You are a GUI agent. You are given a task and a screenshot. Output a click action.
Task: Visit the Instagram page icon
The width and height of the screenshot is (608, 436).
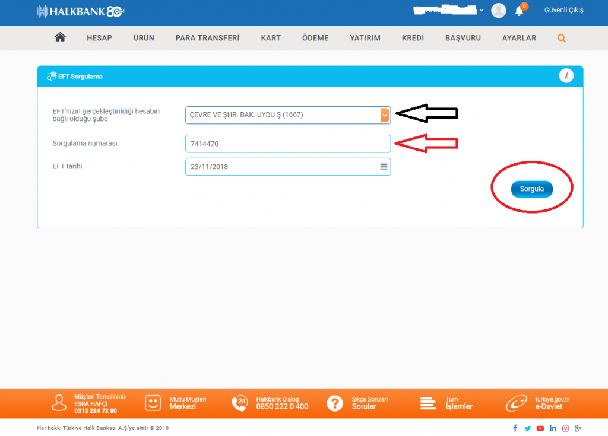565,428
